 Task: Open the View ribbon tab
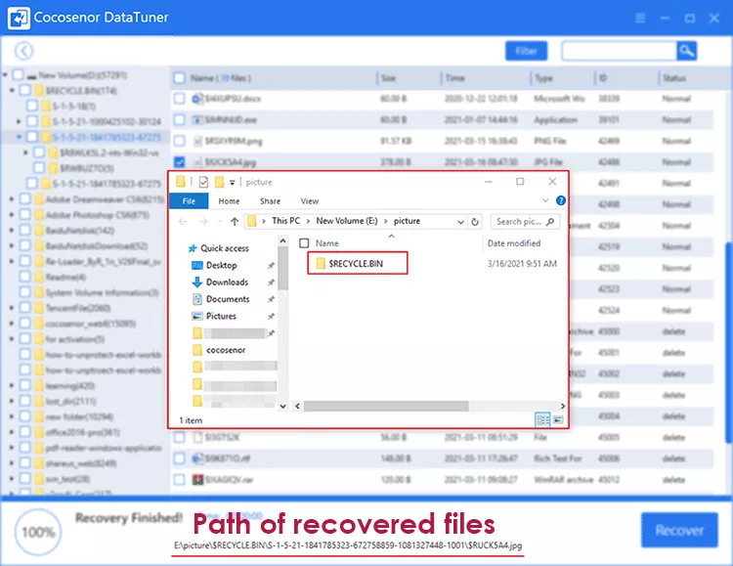310,201
